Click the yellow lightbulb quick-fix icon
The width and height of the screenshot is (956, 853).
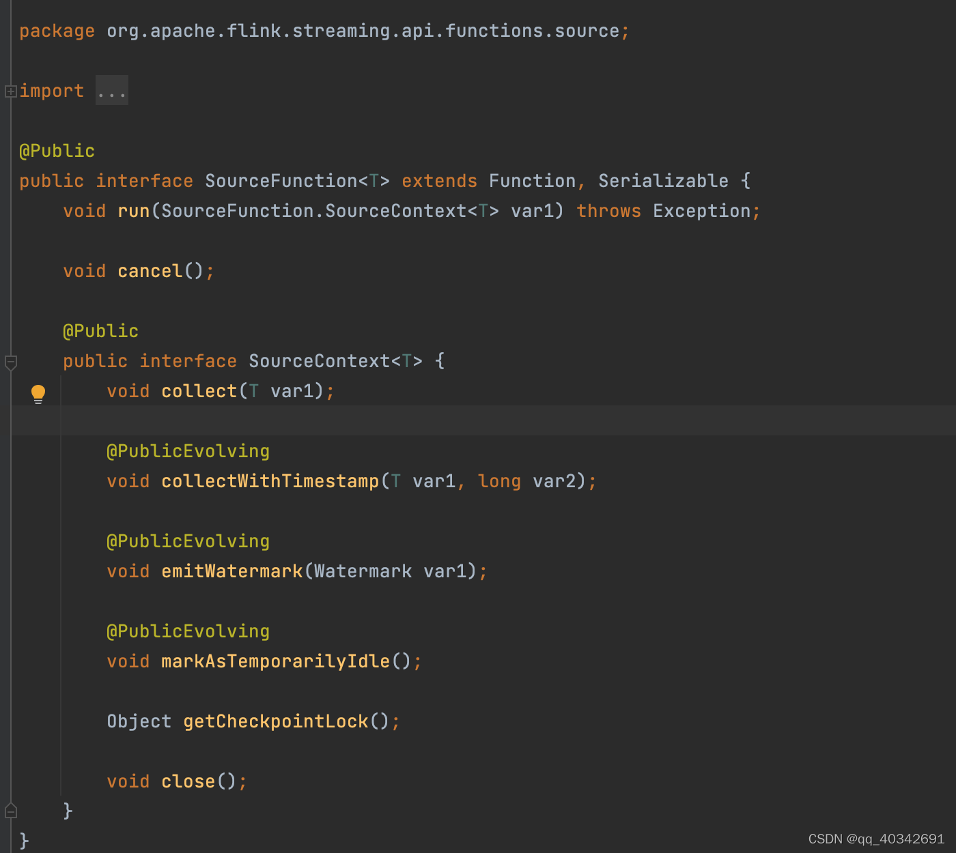point(38,394)
